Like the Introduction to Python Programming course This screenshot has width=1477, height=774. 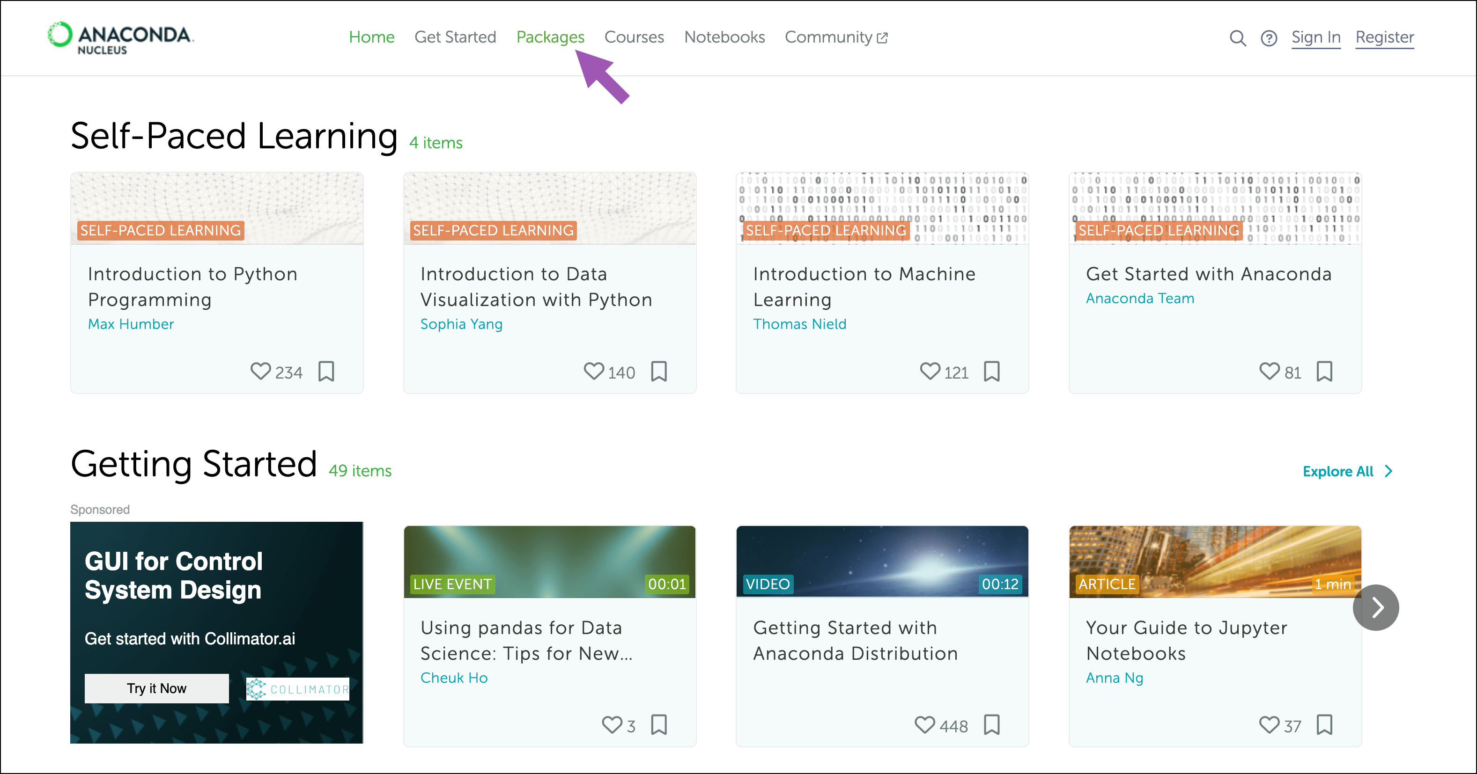[x=260, y=371]
